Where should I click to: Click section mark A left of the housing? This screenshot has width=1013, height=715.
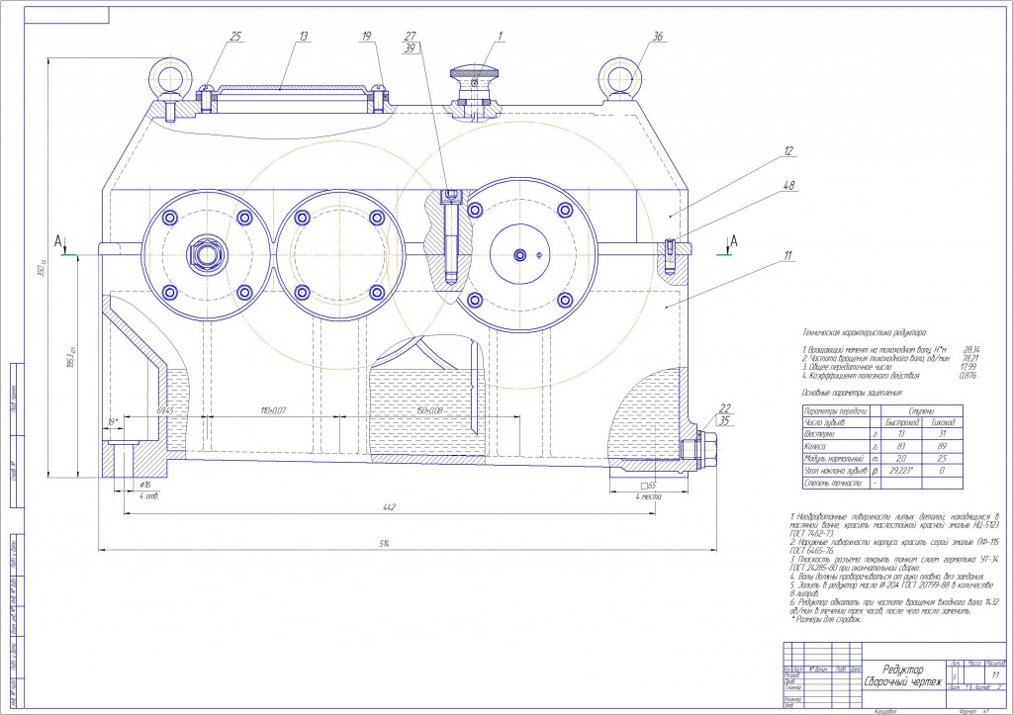pos(57,241)
